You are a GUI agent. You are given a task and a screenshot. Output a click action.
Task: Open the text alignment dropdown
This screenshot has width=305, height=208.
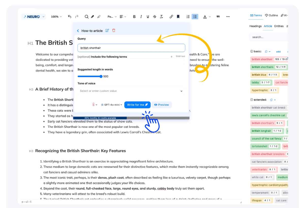click(x=123, y=16)
